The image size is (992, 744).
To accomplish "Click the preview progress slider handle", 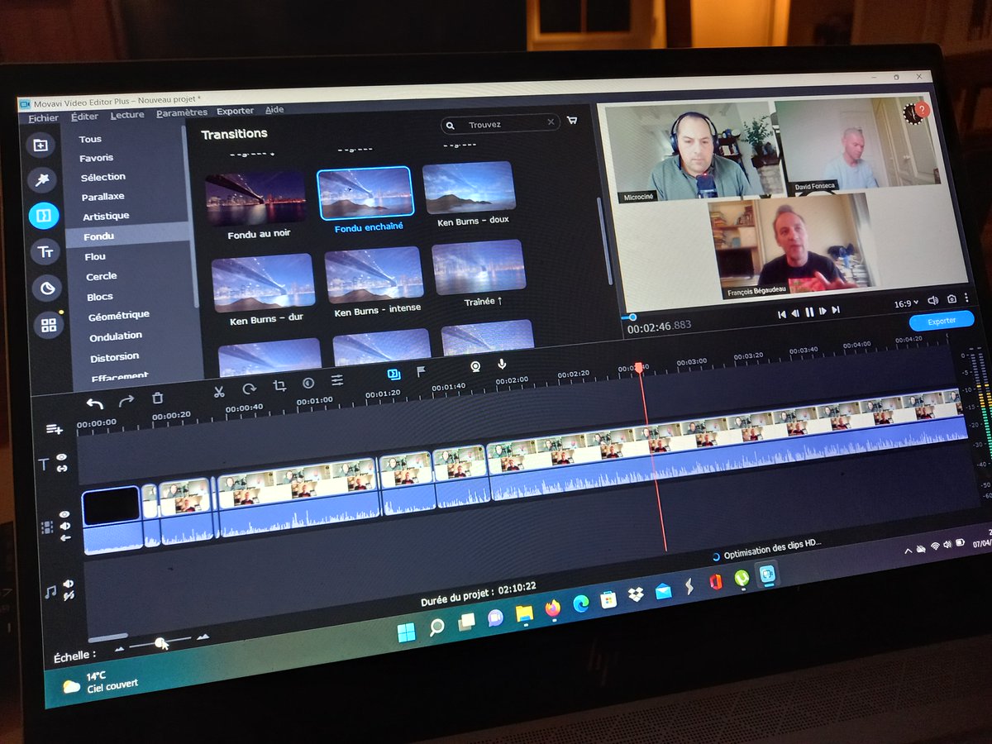I will [x=632, y=317].
